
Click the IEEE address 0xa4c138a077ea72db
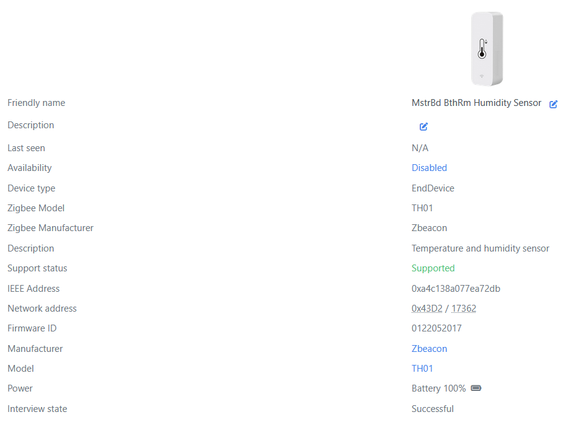[456, 289]
